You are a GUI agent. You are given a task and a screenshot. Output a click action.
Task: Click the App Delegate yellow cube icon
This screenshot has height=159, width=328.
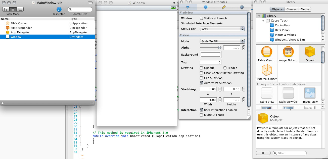tap(7, 32)
